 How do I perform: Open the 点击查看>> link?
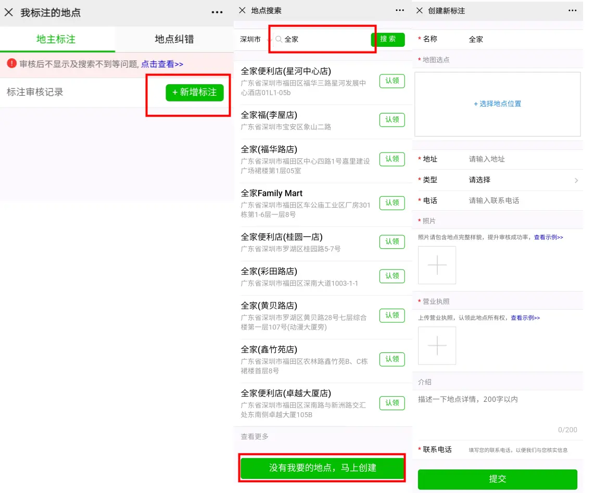[x=162, y=64]
